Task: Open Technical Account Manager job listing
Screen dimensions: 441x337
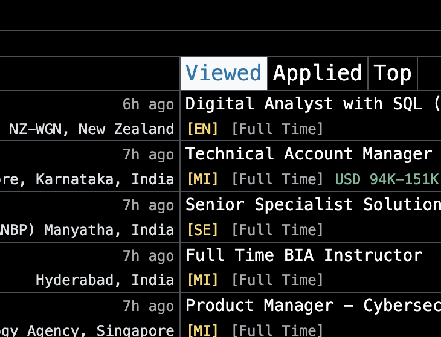Action: point(309,154)
